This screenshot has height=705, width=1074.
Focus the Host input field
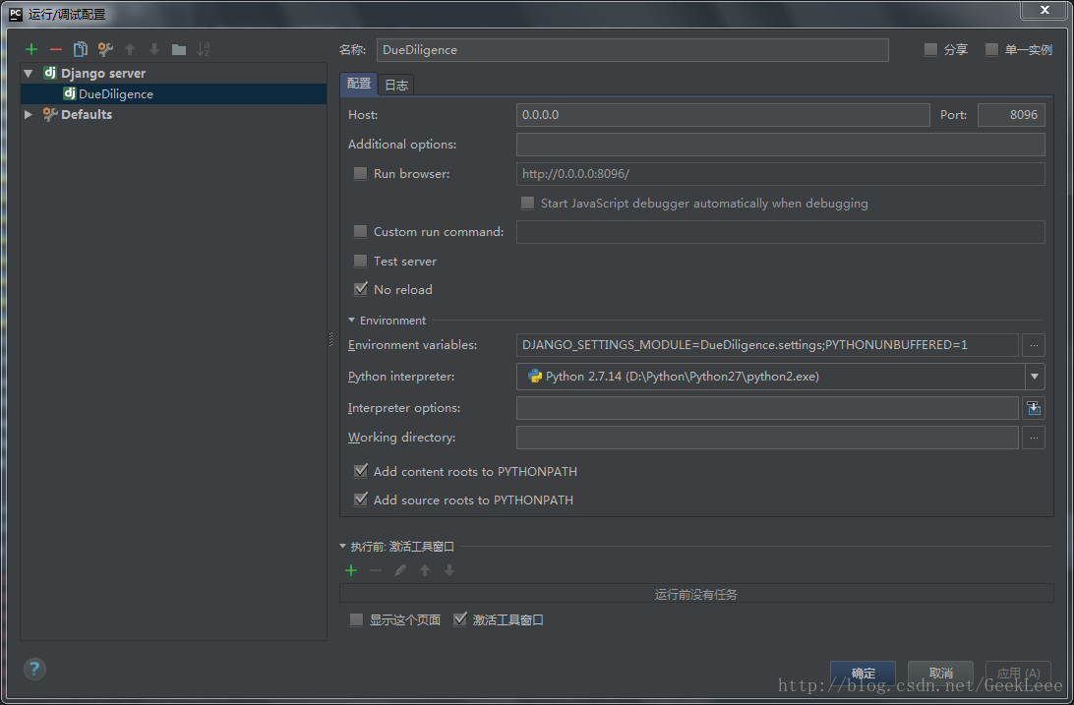(723, 115)
